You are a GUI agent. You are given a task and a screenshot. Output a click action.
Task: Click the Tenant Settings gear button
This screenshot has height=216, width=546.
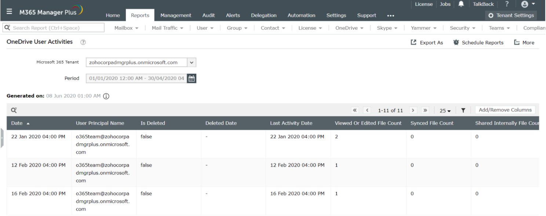pos(511,15)
